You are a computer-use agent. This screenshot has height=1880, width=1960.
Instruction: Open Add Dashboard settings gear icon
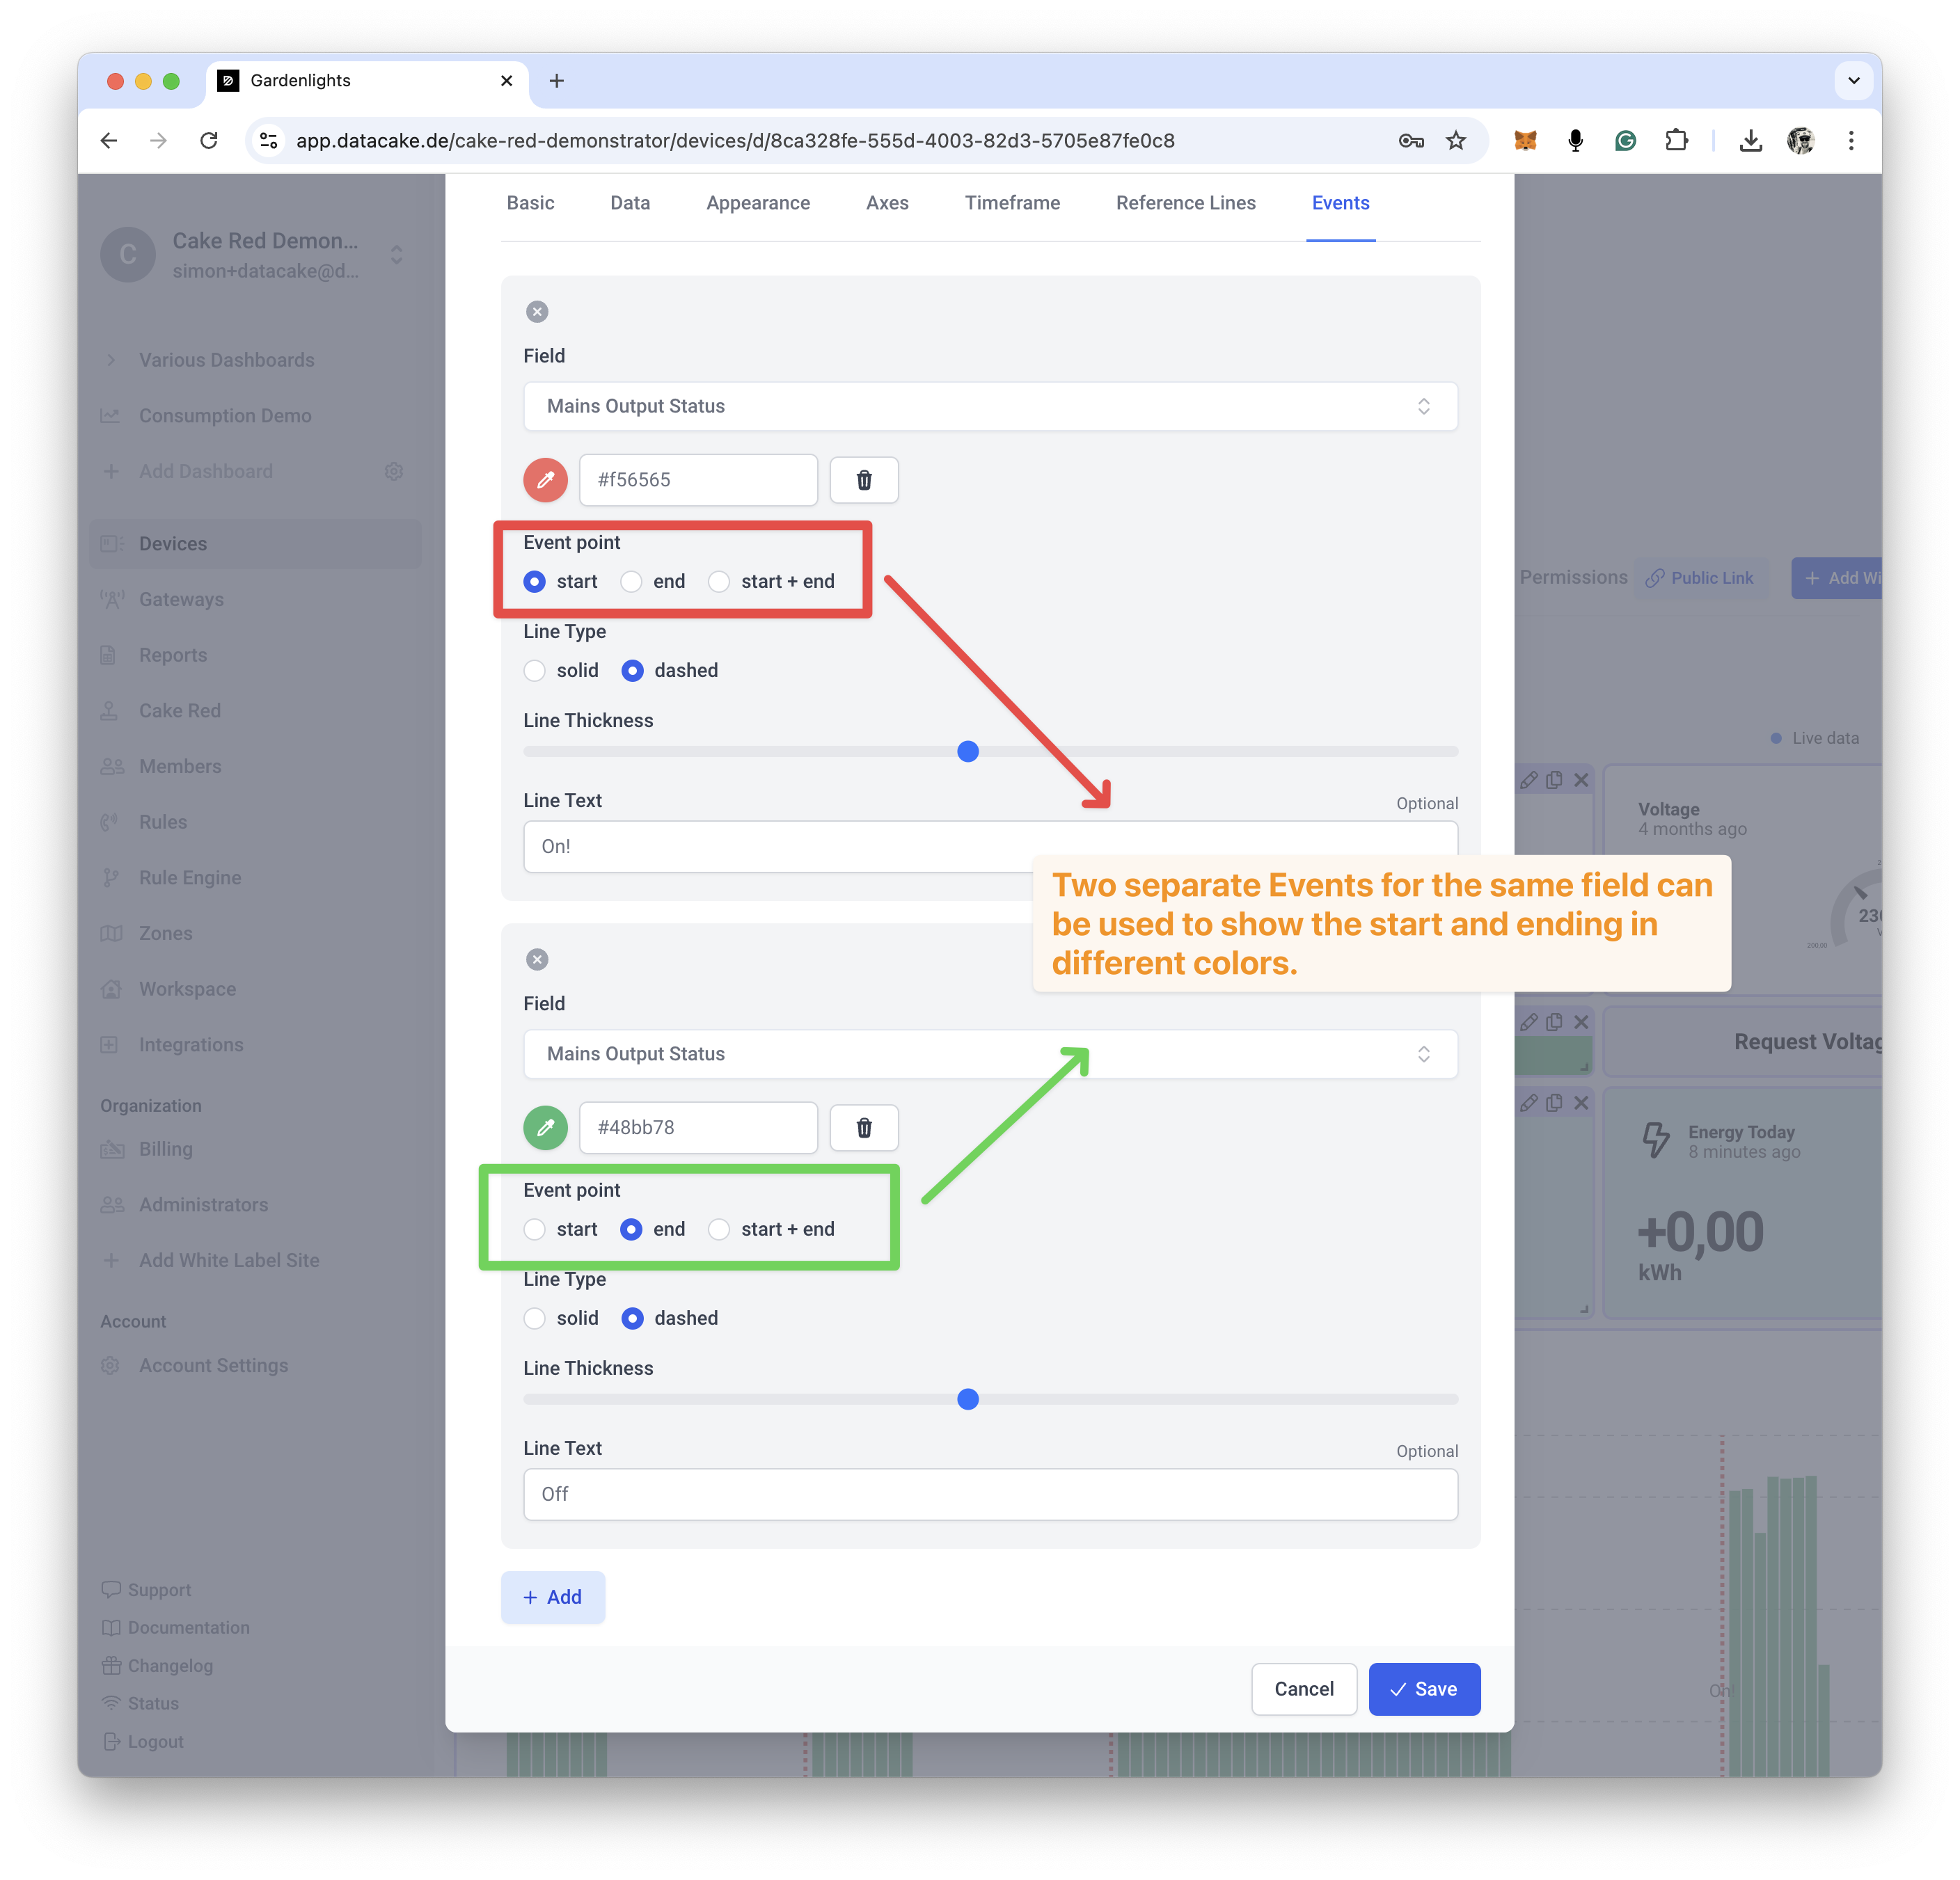coord(394,472)
